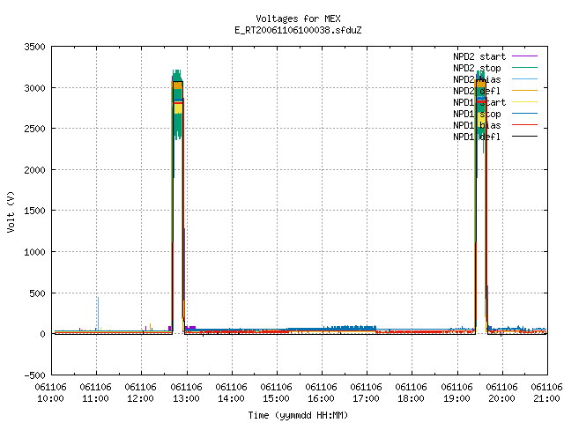Click the 1000 y-axis tick label
The width and height of the screenshot is (564, 423).
tap(35, 252)
